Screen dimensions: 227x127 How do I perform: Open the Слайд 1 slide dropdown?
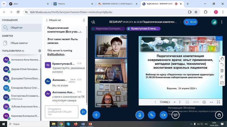[x=167, y=102]
